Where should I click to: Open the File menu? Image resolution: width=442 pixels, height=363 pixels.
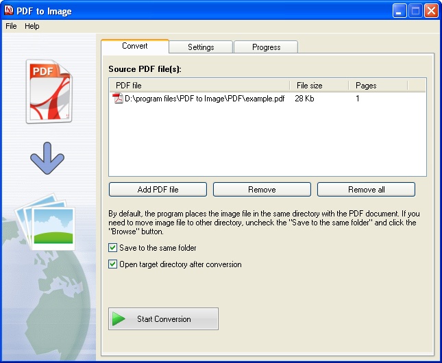point(11,26)
